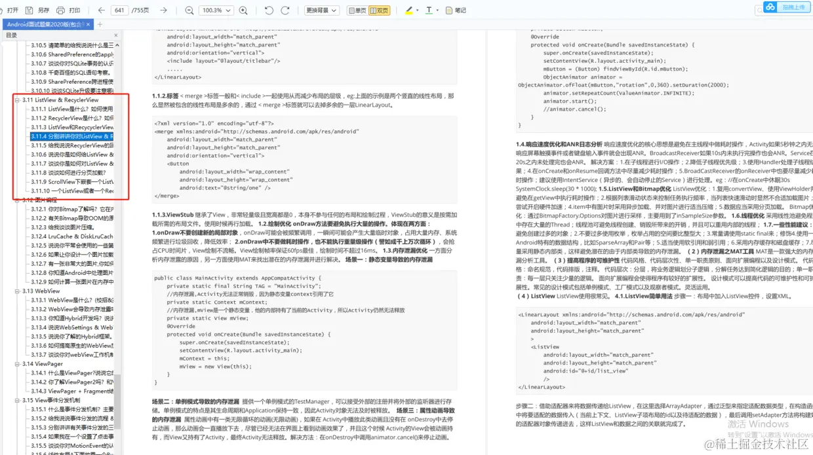Open outline item 3.10.5 请简单的给我说说

(71, 45)
